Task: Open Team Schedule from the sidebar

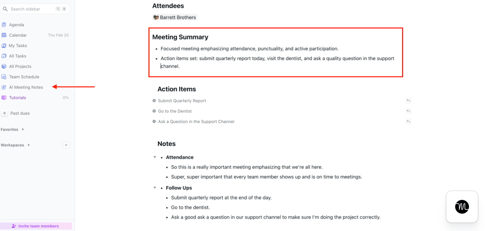Action: pyautogui.click(x=23, y=77)
